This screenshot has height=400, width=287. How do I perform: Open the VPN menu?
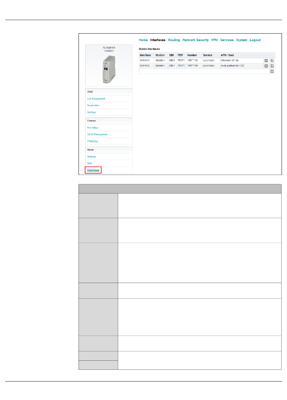point(214,40)
